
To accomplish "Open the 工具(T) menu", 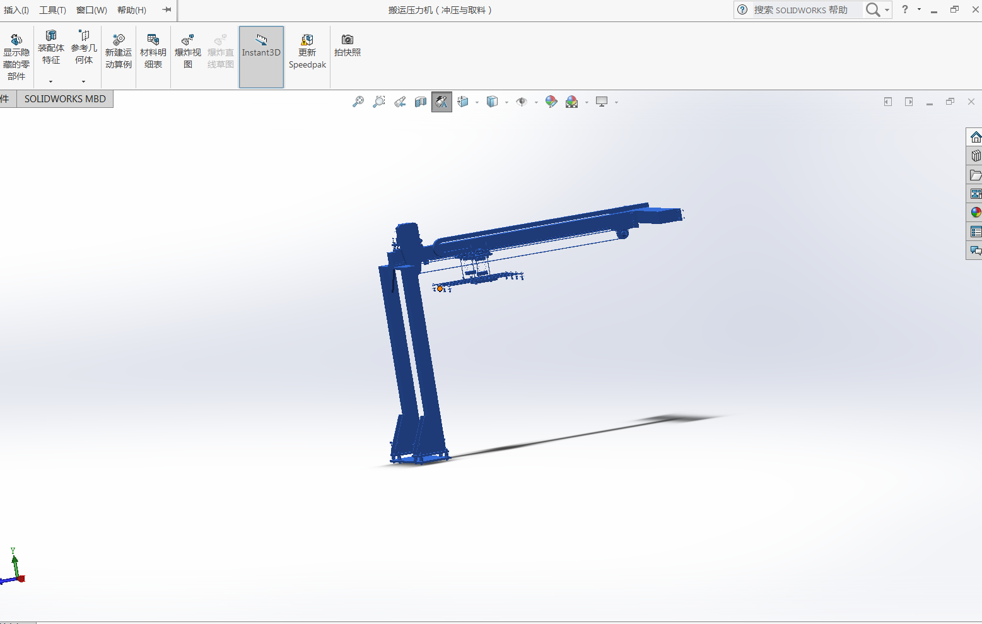I will pos(52,10).
